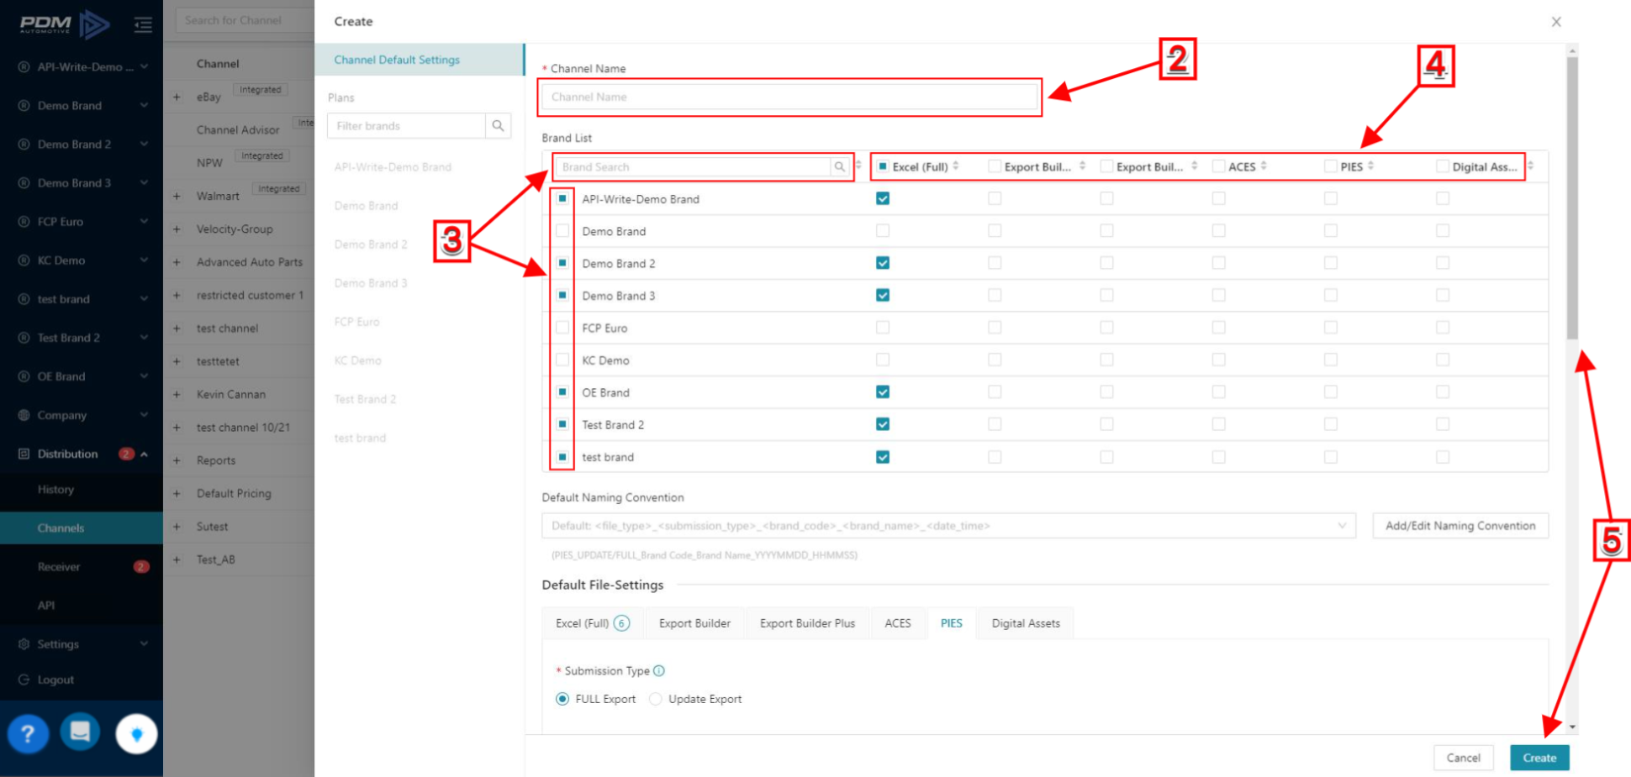
Task: Click the Excel (Full) count badge 6
Action: click(x=621, y=623)
